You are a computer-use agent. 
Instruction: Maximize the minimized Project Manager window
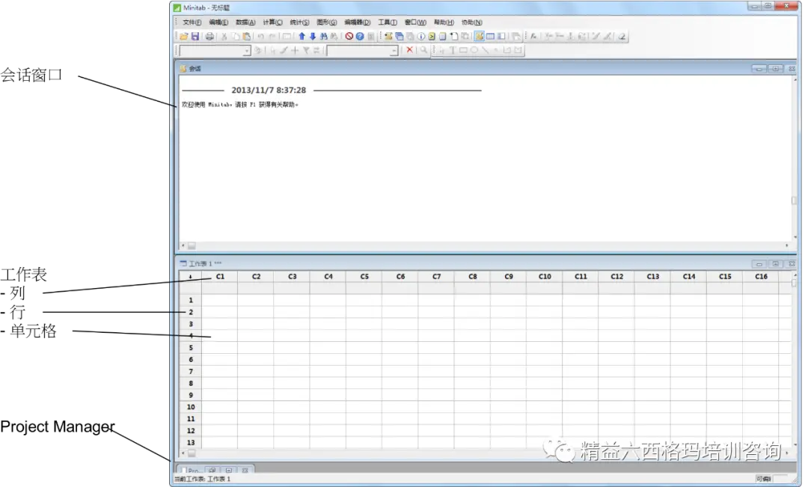(x=229, y=471)
